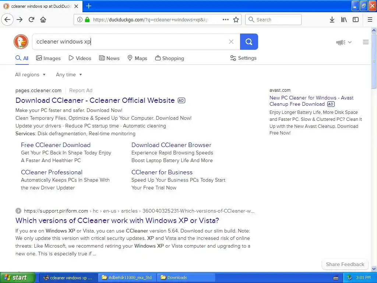Expand the All regions filter
This screenshot has height=283, width=377.
pos(30,74)
